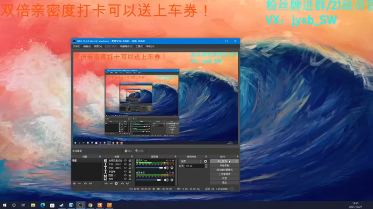373x209 pixels.
Task: Click the 滤镜 filters button above Sources
Action: click(139, 151)
